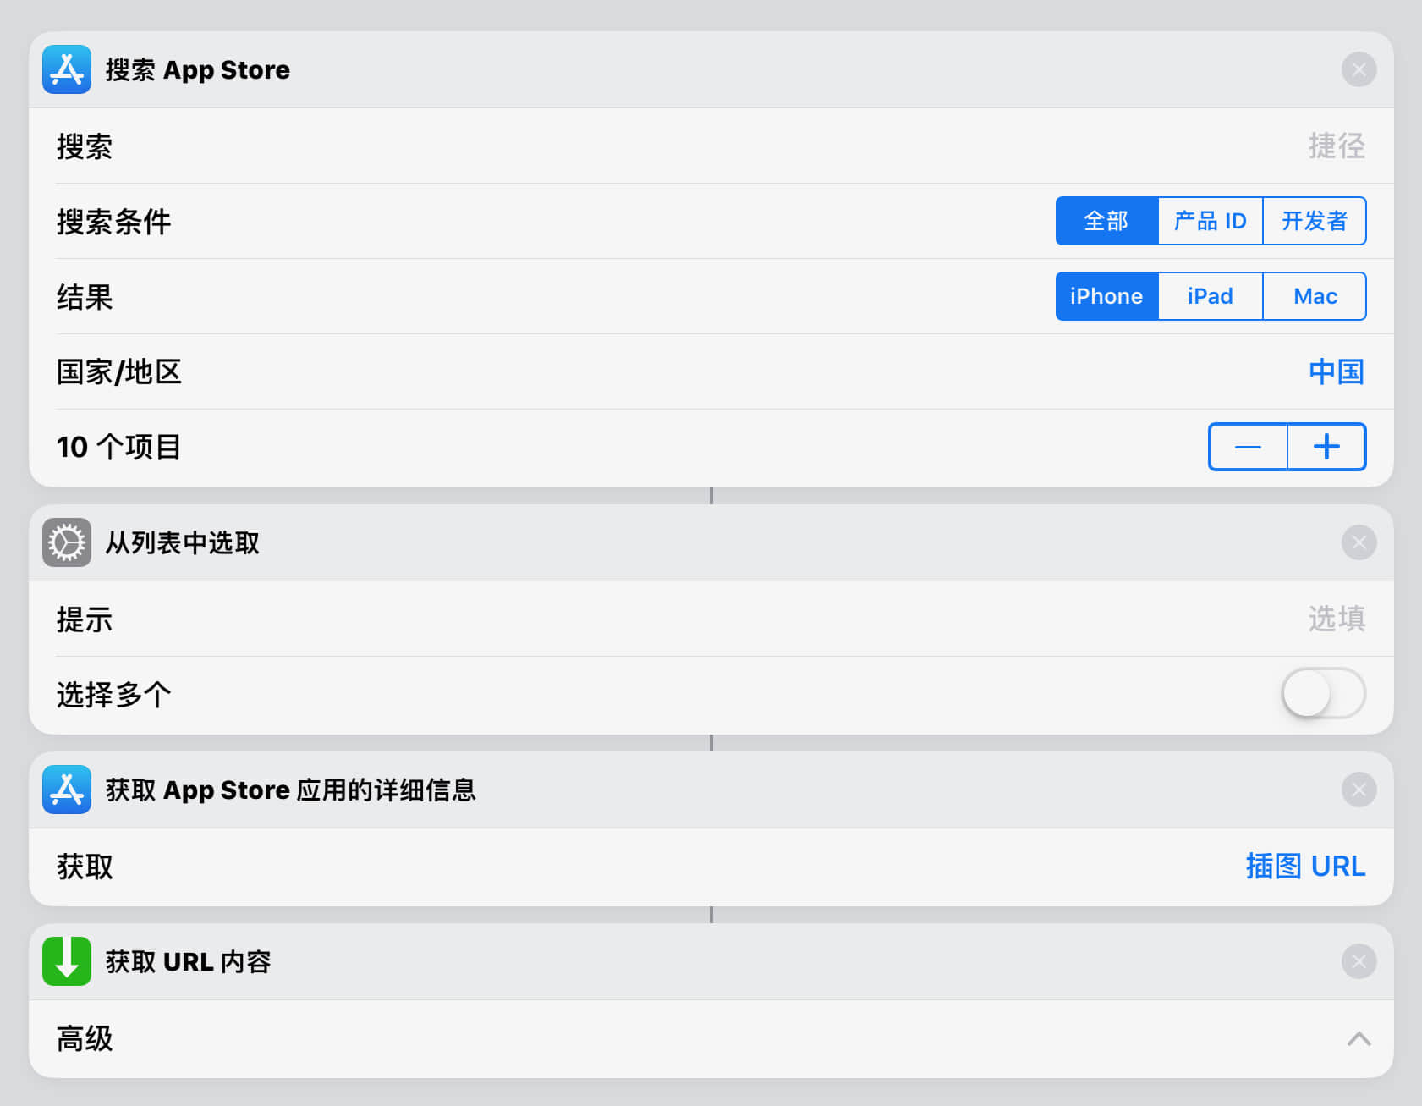Open the 国家/地区 selector showing 中国
The height and width of the screenshot is (1106, 1422).
pyautogui.click(x=1336, y=371)
